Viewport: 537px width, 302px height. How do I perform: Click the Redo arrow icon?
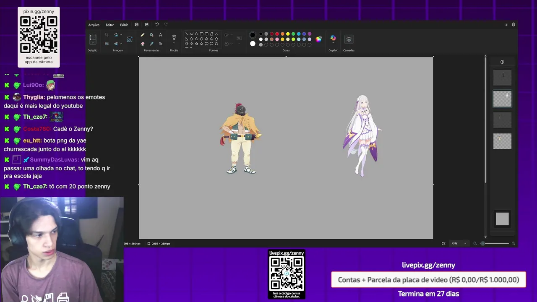coord(166,25)
